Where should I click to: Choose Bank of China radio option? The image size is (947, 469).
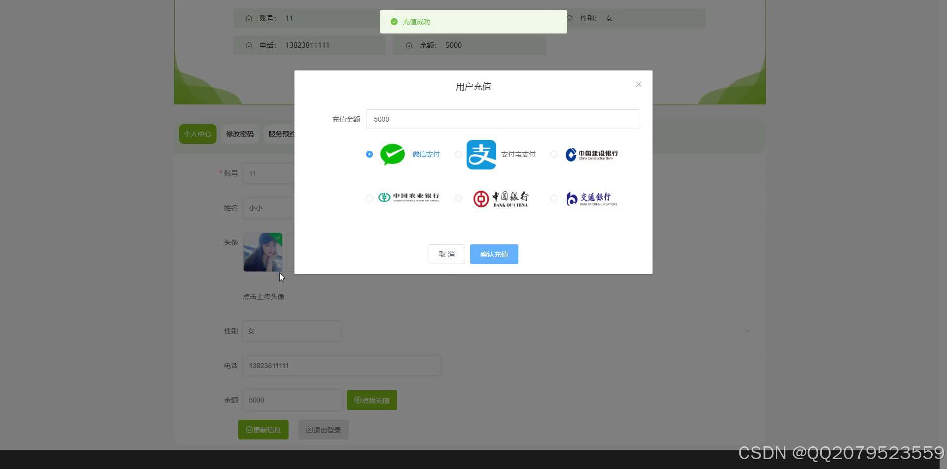click(458, 199)
